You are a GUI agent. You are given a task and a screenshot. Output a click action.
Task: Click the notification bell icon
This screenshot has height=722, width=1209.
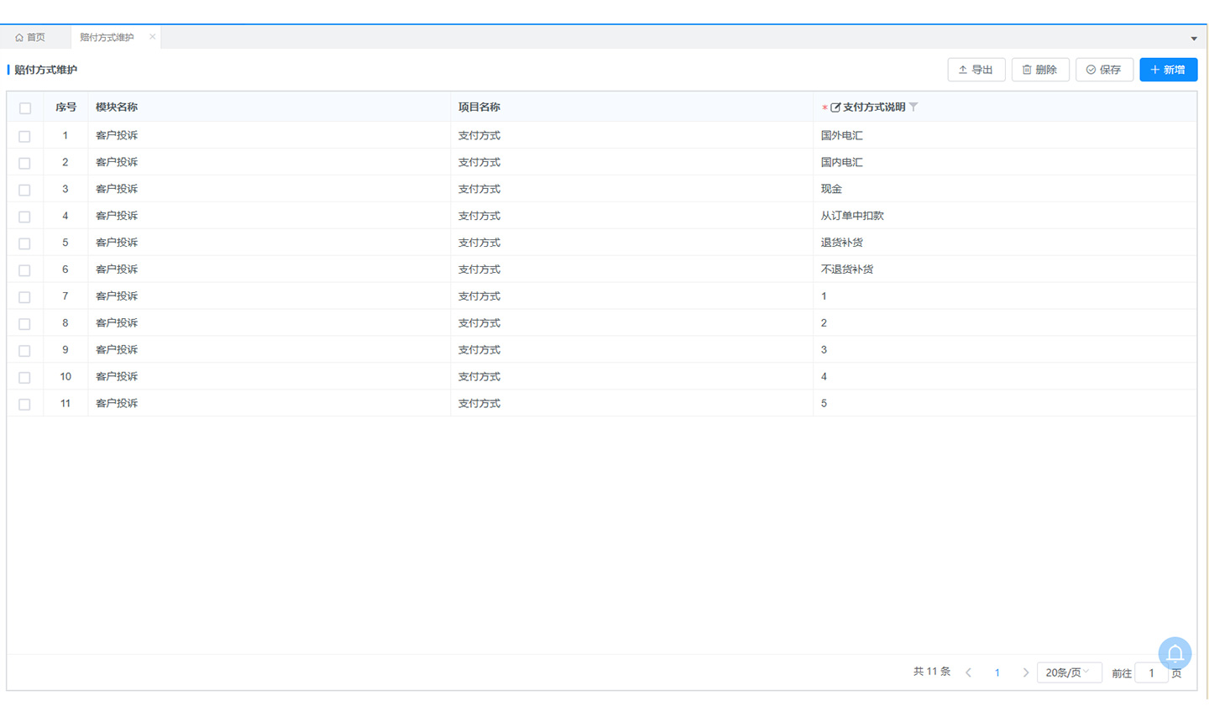click(x=1175, y=653)
